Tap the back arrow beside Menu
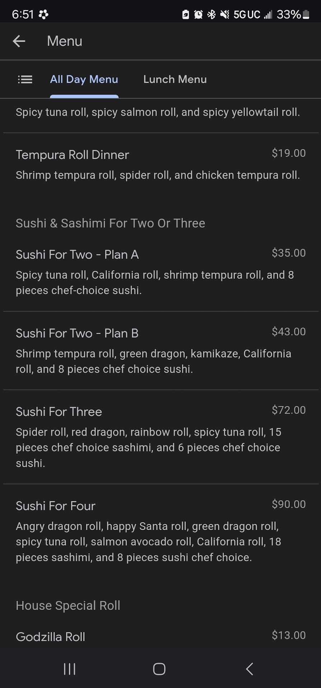Screen dimensions: 321x688 click(x=19, y=41)
